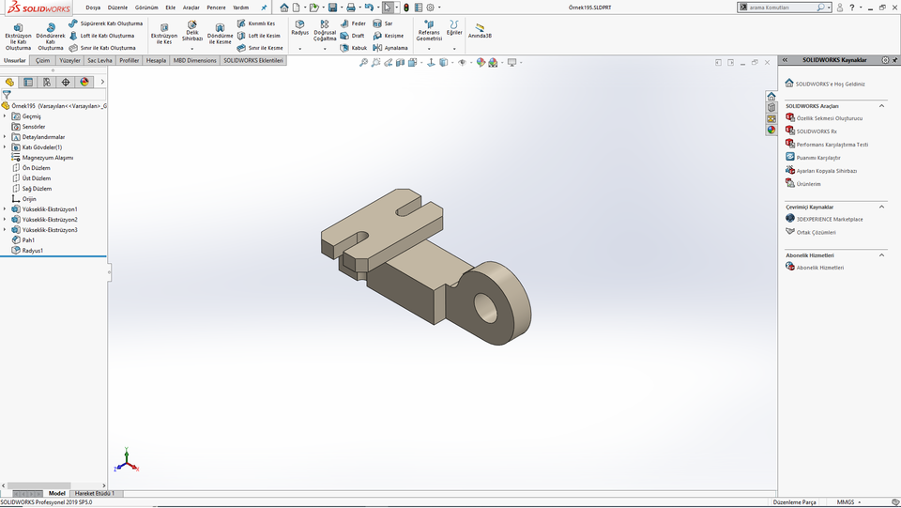Open 3DEXPERIENCE Marketplace link
The height and width of the screenshot is (508, 901).
829,220
